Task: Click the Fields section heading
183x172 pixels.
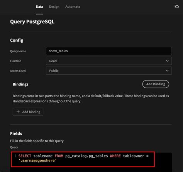Action: click(16, 134)
